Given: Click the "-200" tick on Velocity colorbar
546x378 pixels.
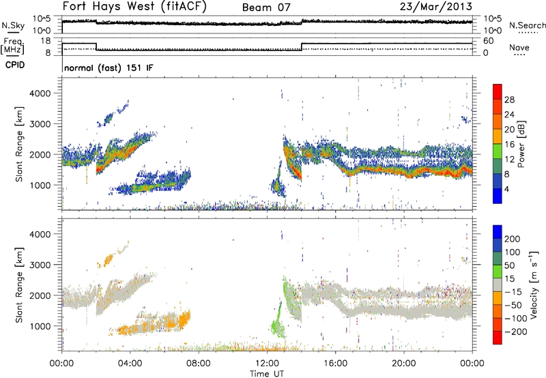Looking at the screenshot, I should pyautogui.click(x=516, y=332).
